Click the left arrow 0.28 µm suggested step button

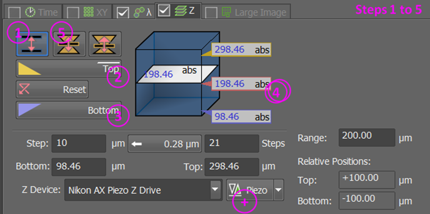pos(166,144)
